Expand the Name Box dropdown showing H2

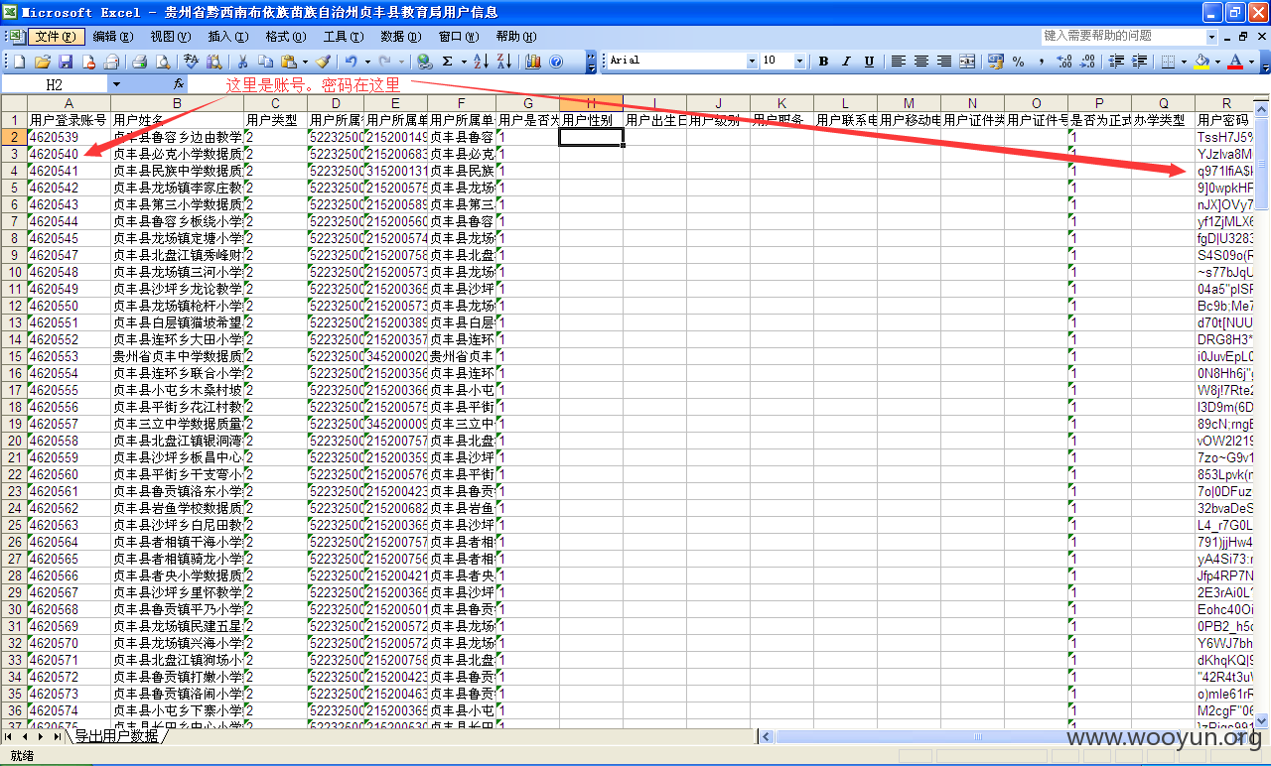[x=116, y=85]
